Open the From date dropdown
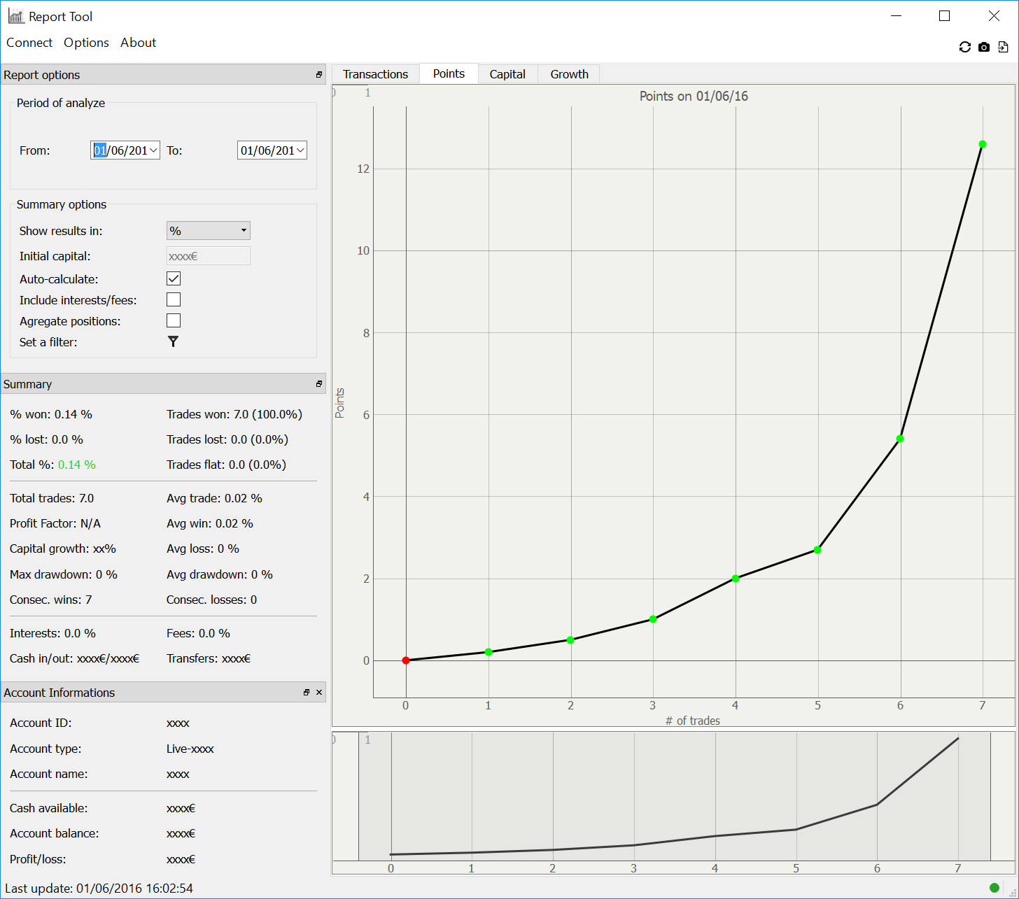Image resolution: width=1019 pixels, height=899 pixels. point(153,150)
